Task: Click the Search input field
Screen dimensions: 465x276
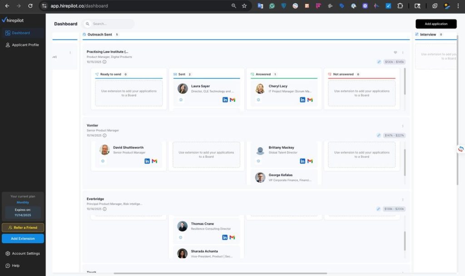Action: (109, 24)
